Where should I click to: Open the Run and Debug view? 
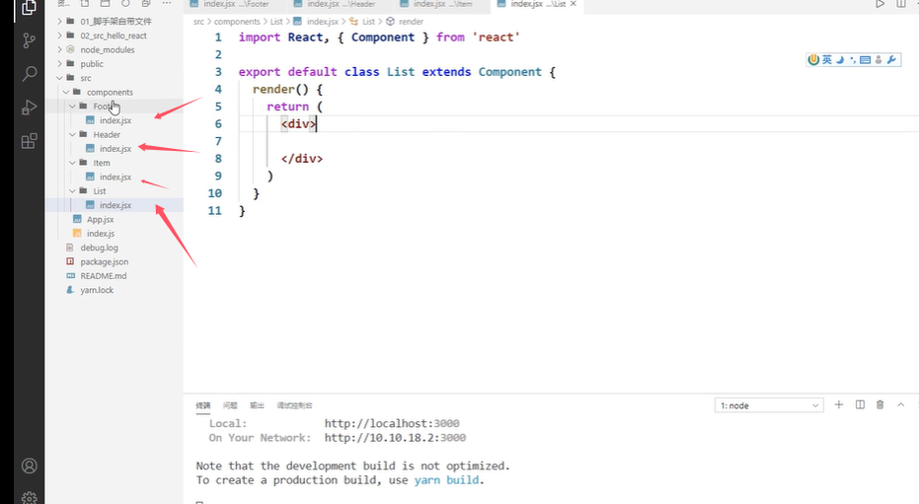click(29, 108)
